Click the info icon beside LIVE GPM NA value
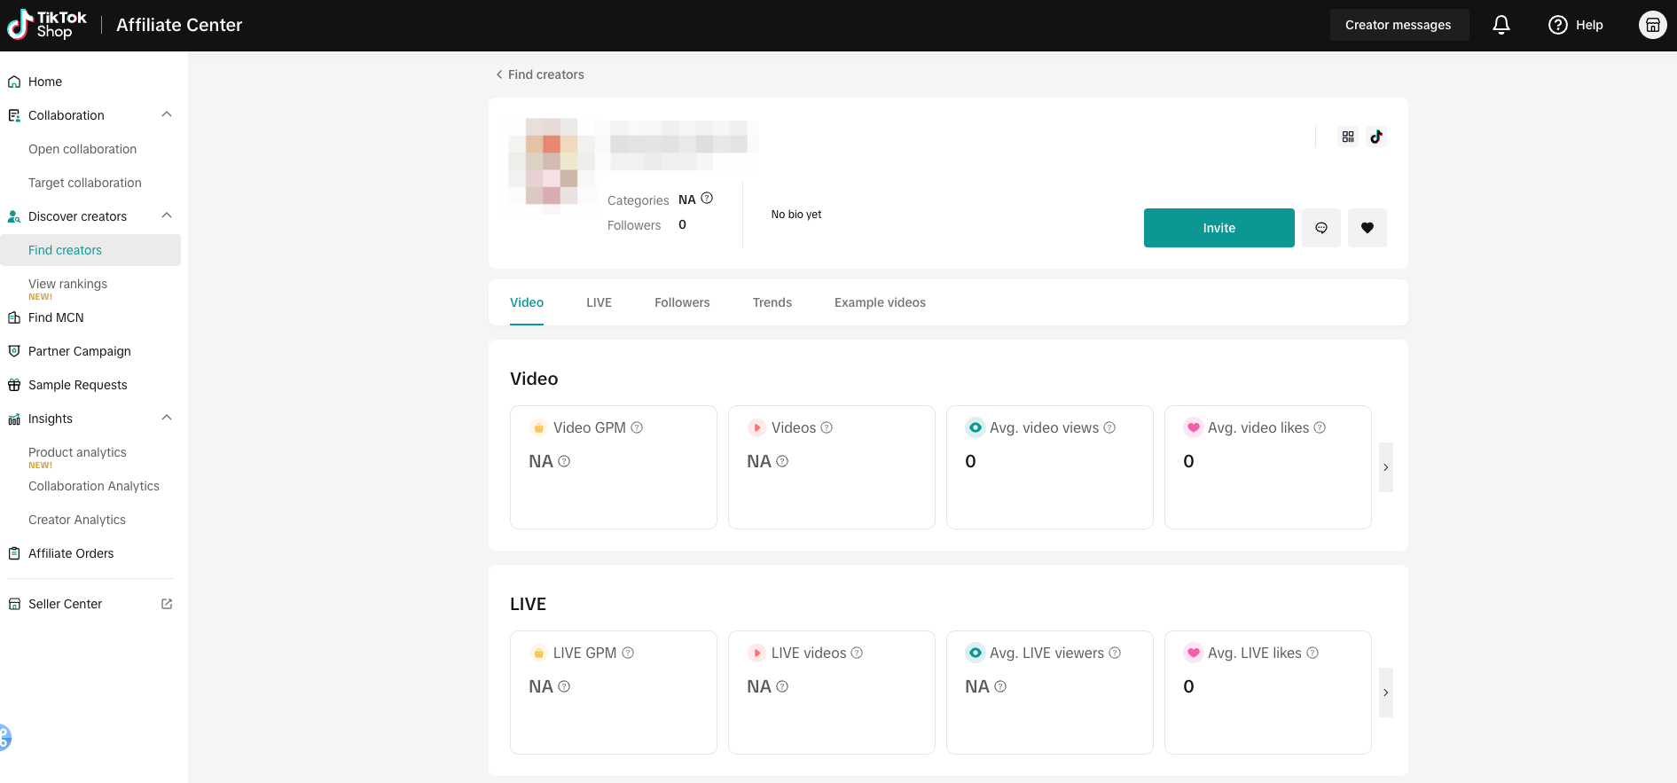The width and height of the screenshot is (1677, 783). [x=564, y=686]
